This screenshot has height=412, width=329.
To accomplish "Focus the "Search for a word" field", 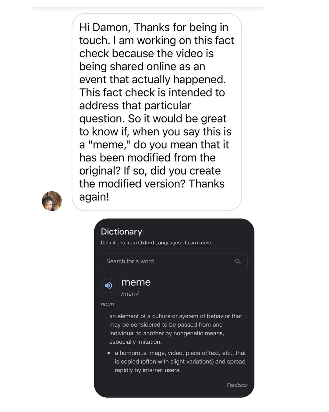I will [x=164, y=261].
